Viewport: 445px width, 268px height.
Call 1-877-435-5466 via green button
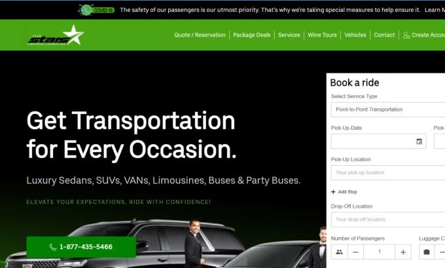[81, 247]
